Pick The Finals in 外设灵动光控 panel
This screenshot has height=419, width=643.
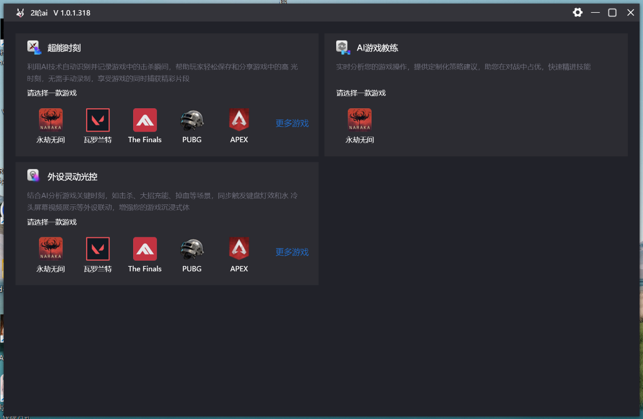(145, 249)
